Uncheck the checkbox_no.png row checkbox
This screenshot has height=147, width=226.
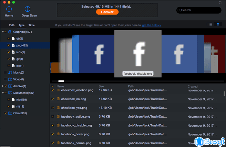click(x=53, y=99)
